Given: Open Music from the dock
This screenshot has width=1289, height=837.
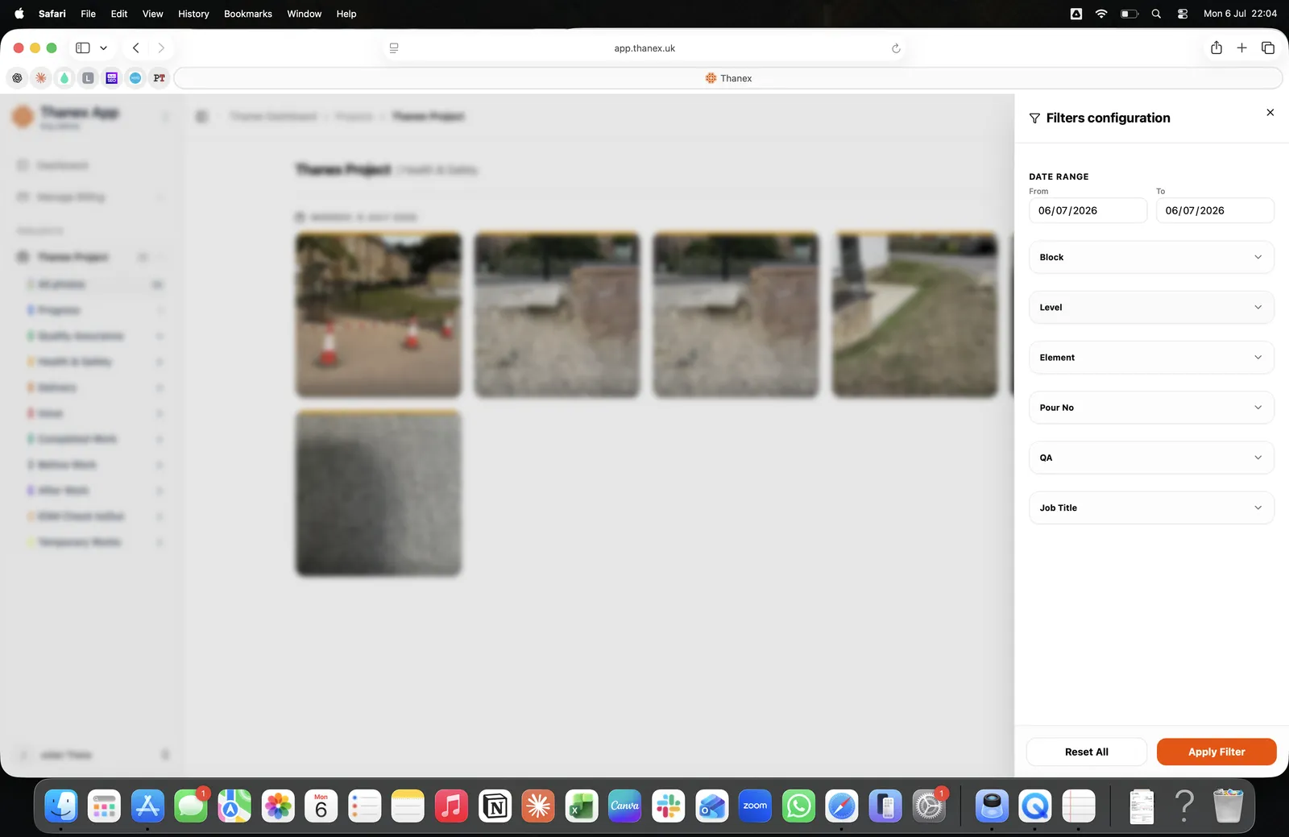Looking at the screenshot, I should click(x=451, y=806).
